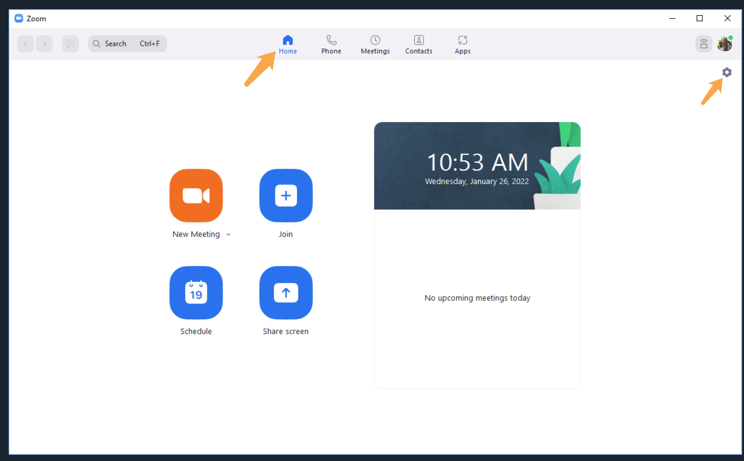Viewport: 744px width, 461px height.
Task: Open the user profile avatar menu
Action: (x=725, y=44)
